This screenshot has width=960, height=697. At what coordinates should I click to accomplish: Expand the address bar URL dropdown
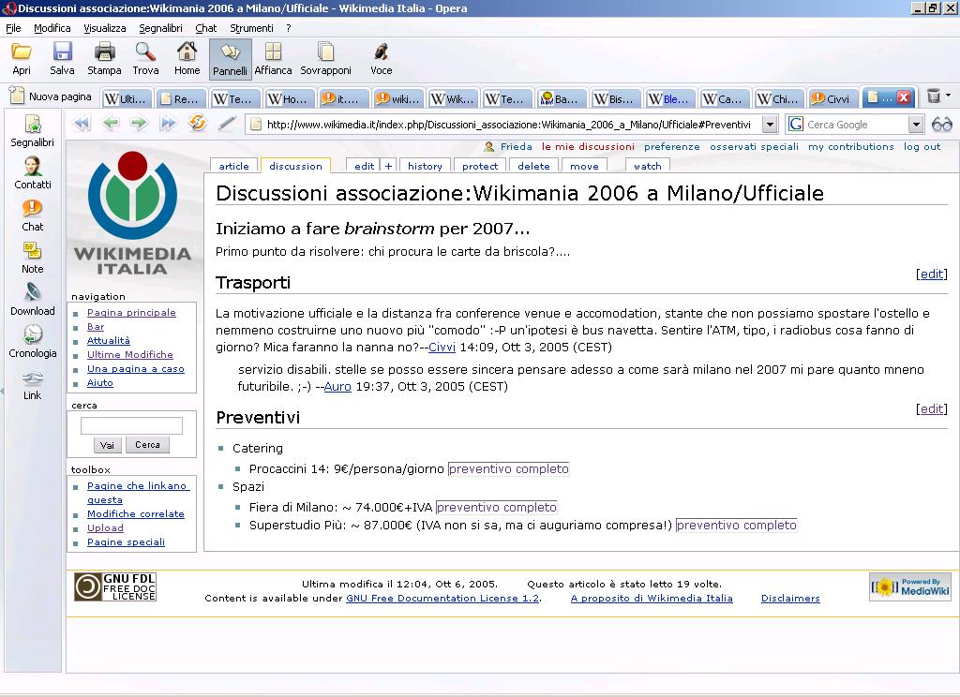click(x=770, y=125)
